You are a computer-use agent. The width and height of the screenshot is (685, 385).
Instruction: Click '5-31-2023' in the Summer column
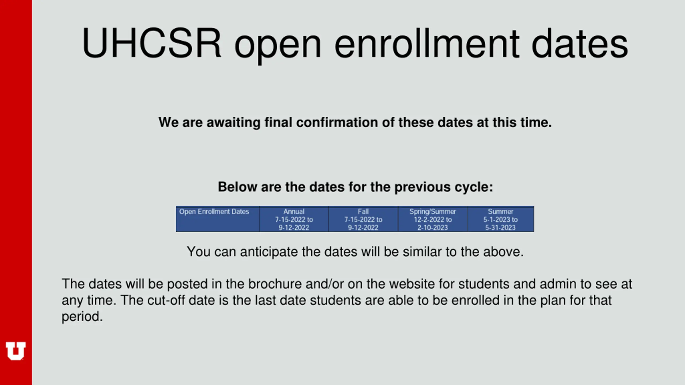[x=500, y=228]
